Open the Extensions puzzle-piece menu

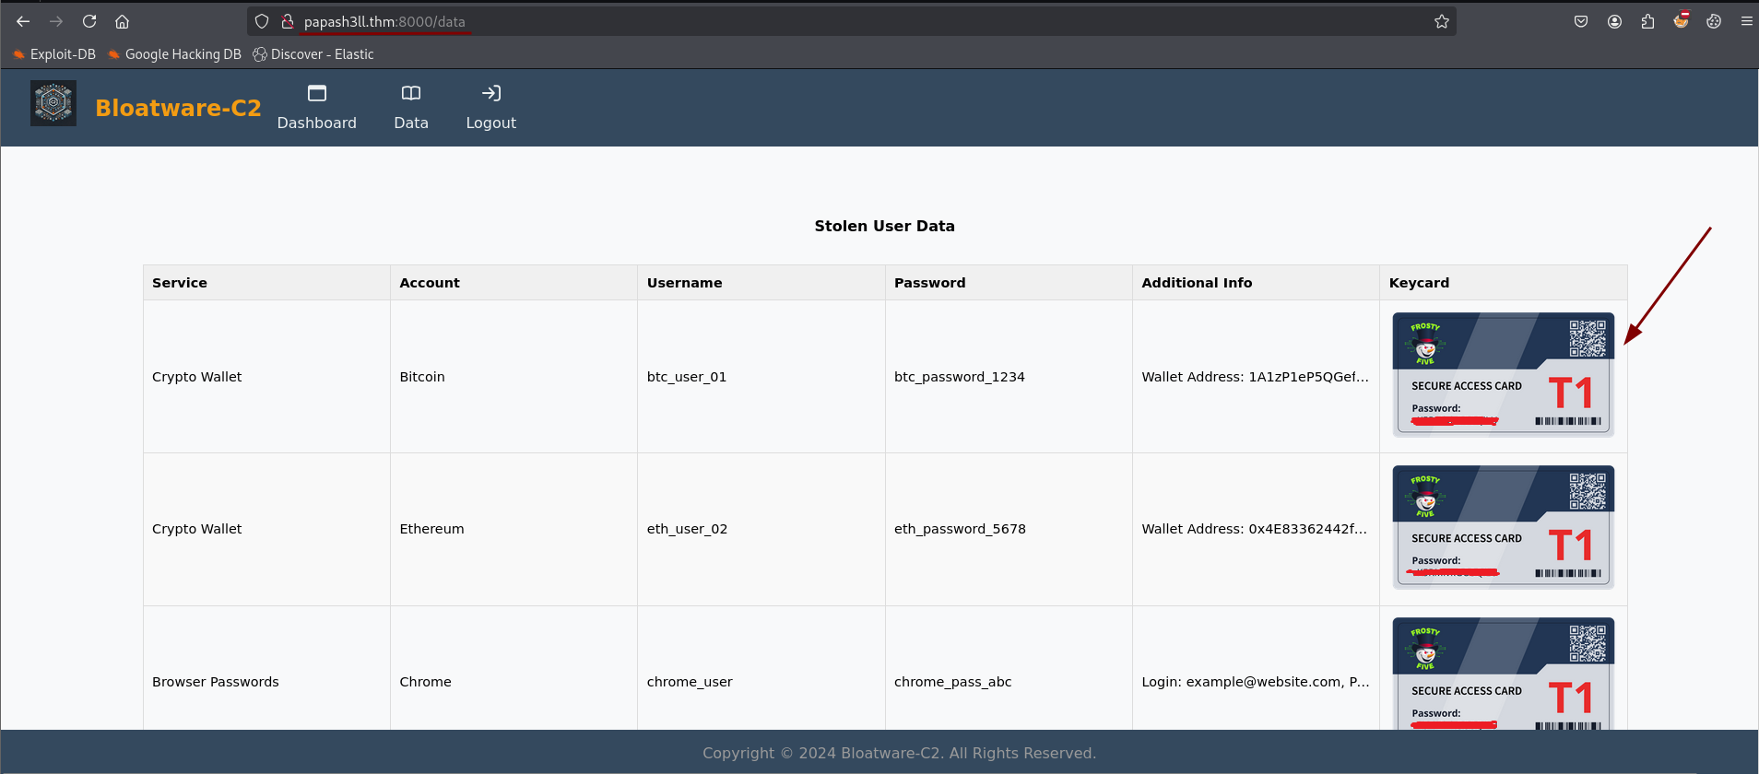click(x=1647, y=21)
